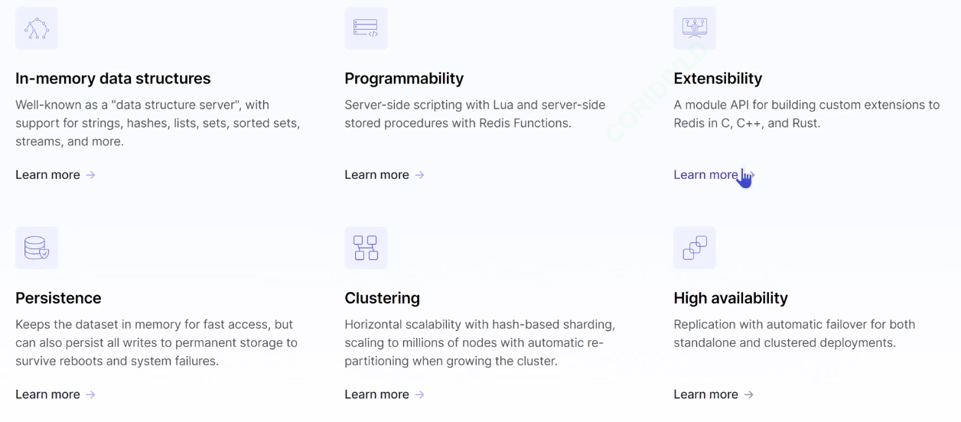
Task: Click the Persistence section heading
Action: pos(58,298)
